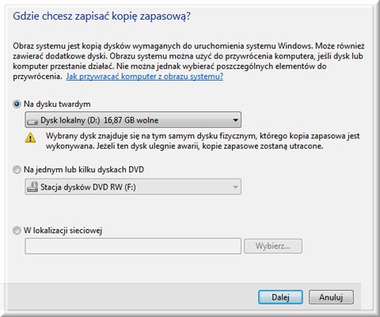The height and width of the screenshot is (317, 380).
Task: Click the DVD drive icon in DVD dropdown
Action: click(x=32, y=187)
